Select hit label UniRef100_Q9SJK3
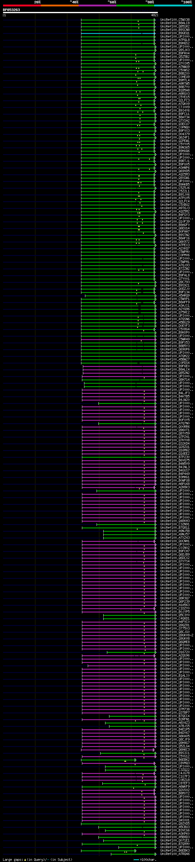195x862 pixels. coord(175,50)
